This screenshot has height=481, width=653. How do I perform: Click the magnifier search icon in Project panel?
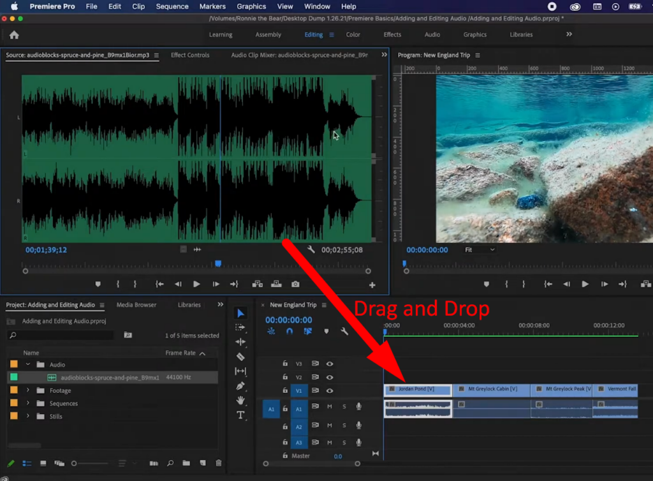tap(170, 463)
